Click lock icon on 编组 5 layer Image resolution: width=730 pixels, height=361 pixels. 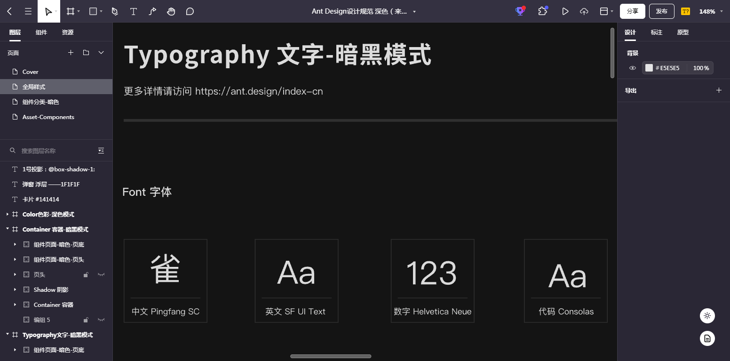86,320
